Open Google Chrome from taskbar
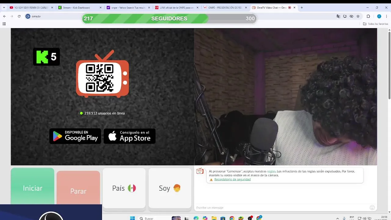The height and width of the screenshot is (220, 391). (232, 218)
